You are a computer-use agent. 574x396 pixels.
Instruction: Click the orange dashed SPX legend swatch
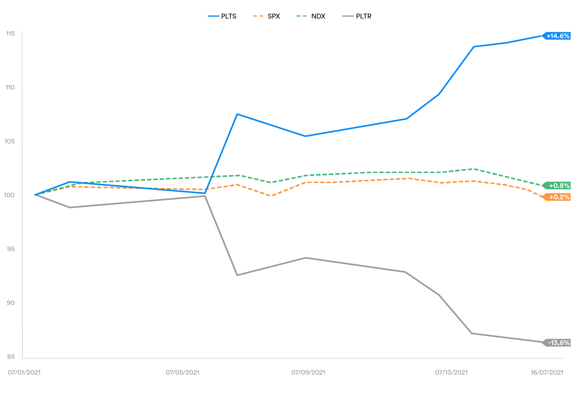pyautogui.click(x=258, y=16)
